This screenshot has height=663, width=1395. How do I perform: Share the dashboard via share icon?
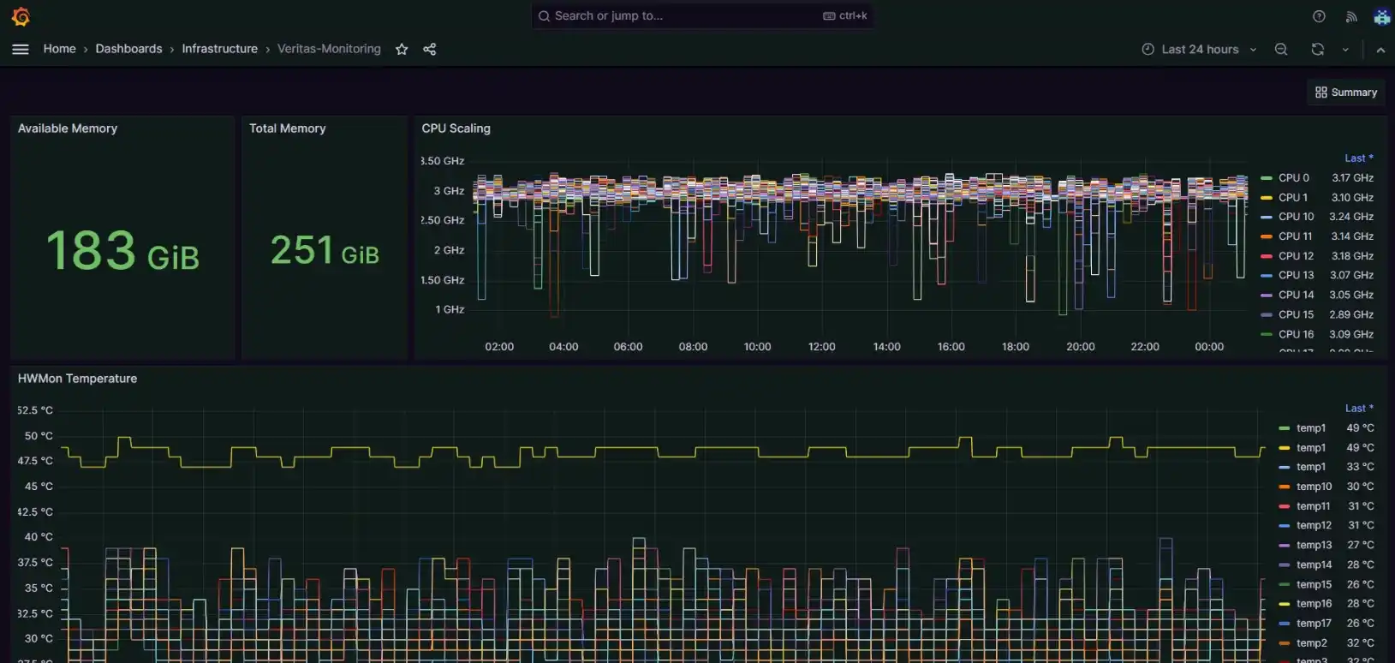(x=430, y=50)
